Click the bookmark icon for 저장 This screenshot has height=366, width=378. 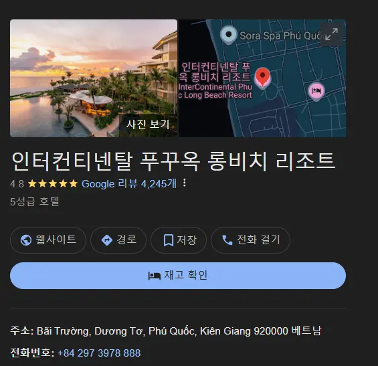pyautogui.click(x=169, y=240)
